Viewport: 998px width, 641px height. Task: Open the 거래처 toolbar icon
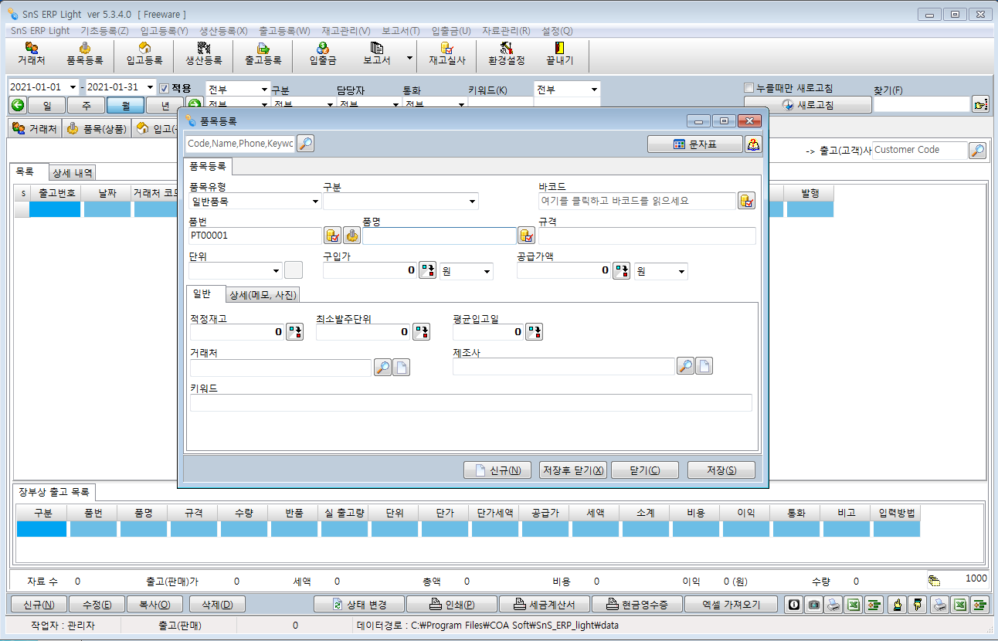[31, 54]
